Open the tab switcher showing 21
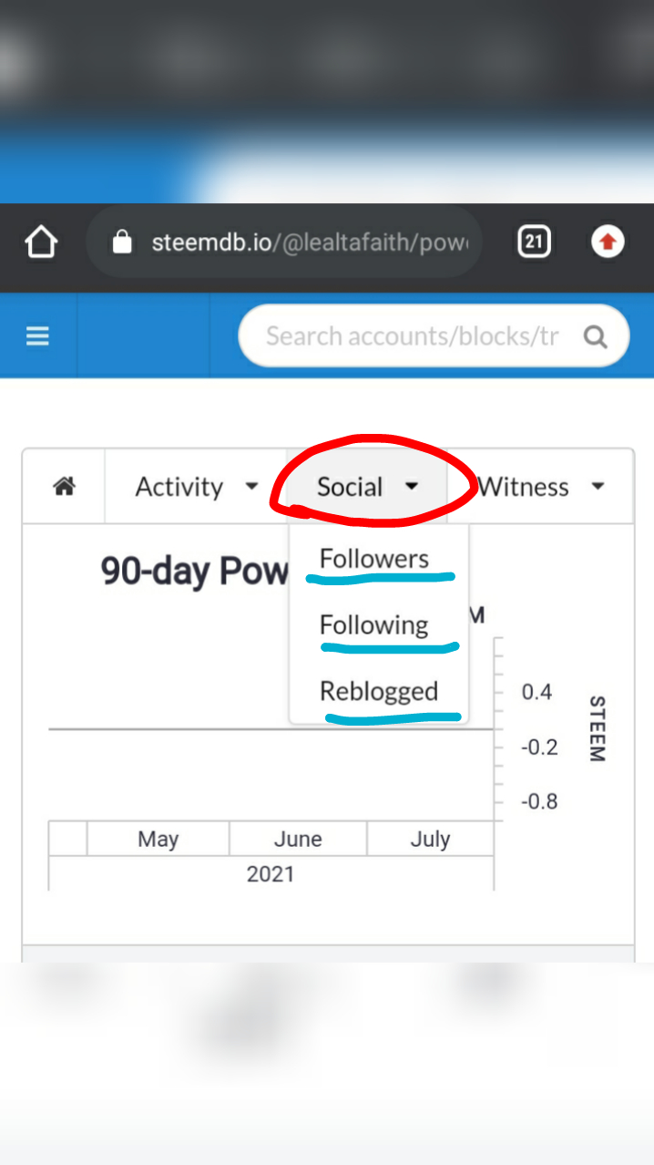Screen dimensions: 654x1165 coord(534,242)
